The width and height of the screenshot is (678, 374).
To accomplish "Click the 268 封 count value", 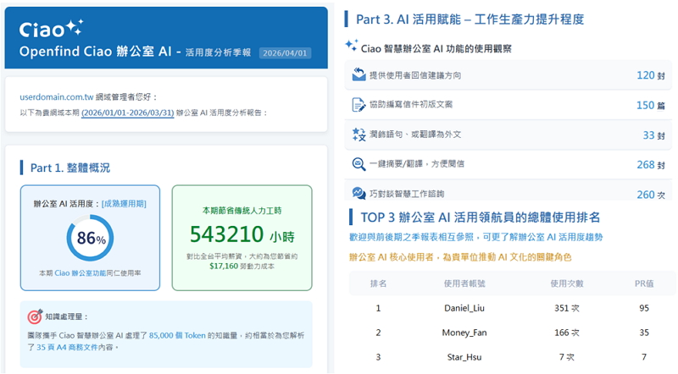I will click(651, 164).
